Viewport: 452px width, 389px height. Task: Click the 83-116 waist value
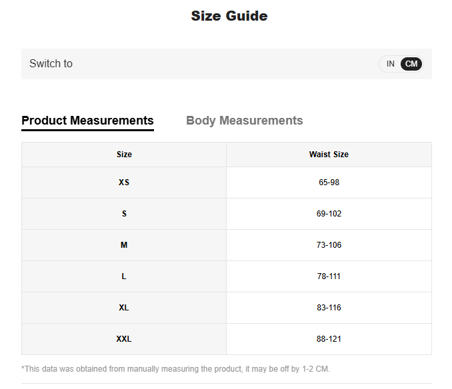point(329,308)
